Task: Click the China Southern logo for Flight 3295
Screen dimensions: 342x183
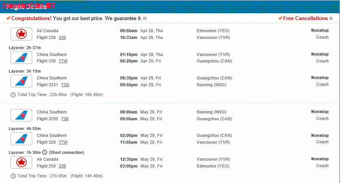Action: point(21,115)
